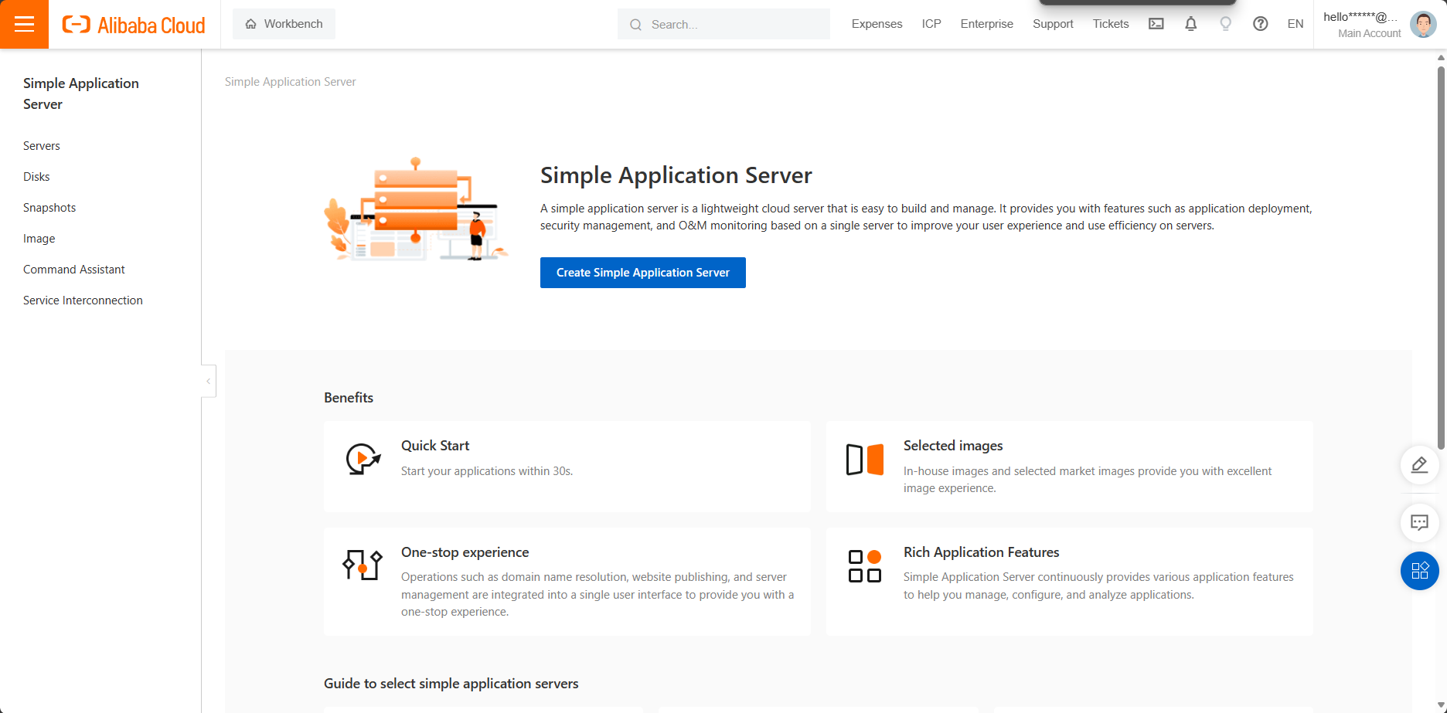Open Image in the sidebar
This screenshot has height=713, width=1447.
[x=39, y=239]
